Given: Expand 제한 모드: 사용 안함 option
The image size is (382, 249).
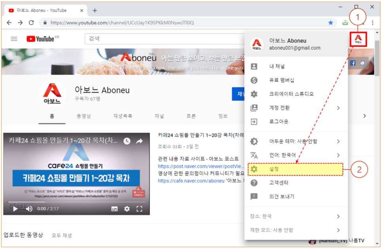Looking at the screenshot, I should (296, 230).
